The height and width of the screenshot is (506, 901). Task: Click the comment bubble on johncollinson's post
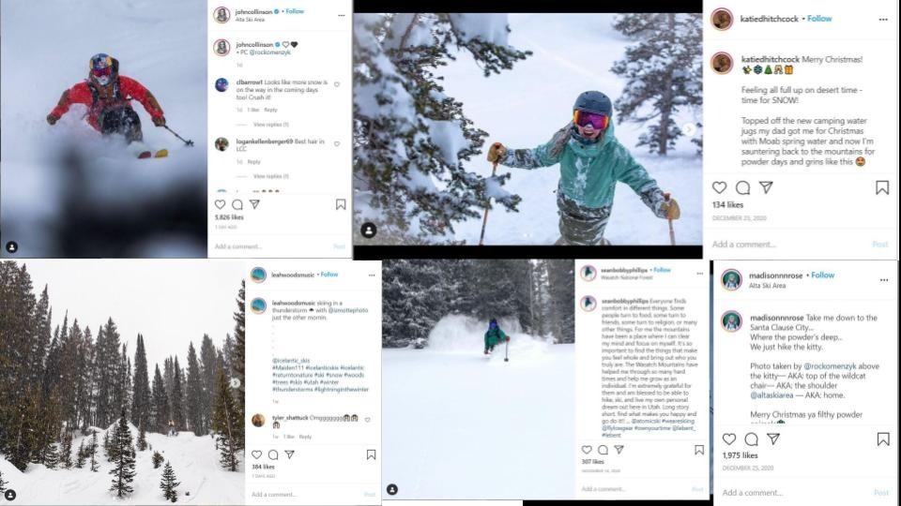pyautogui.click(x=237, y=204)
